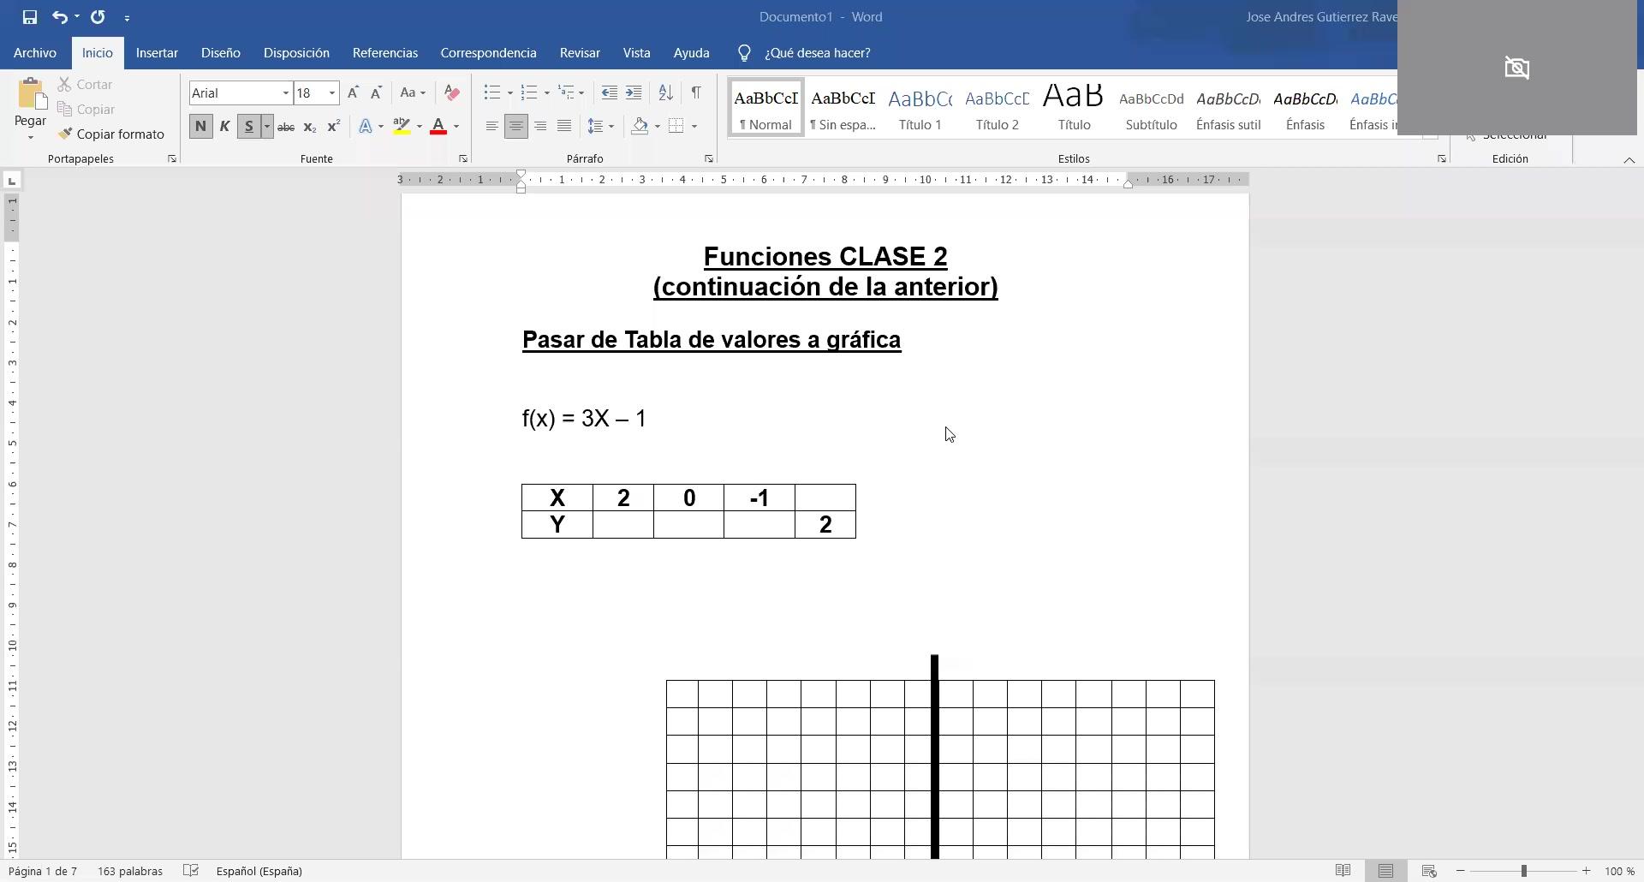
Task: Click the zoom out minus button
Action: click(1461, 872)
